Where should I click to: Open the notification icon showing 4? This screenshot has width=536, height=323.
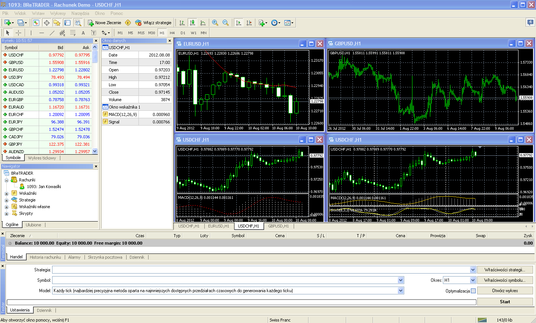[530, 22]
